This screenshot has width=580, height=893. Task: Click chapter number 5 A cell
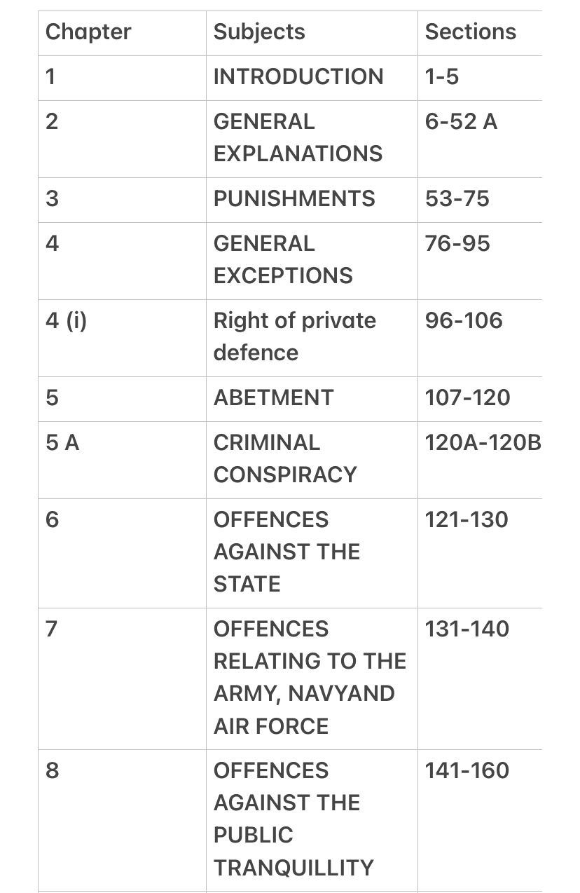click(62, 443)
